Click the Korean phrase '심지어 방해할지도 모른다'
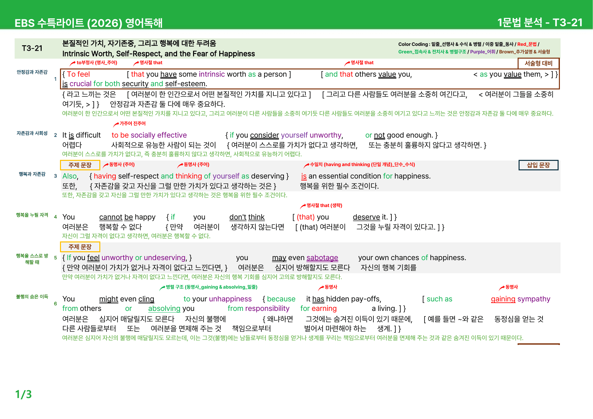The width and height of the screenshot is (593, 419). [312, 268]
